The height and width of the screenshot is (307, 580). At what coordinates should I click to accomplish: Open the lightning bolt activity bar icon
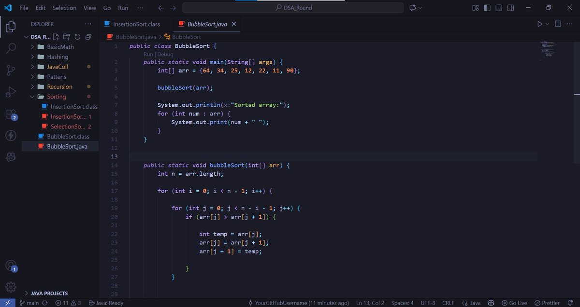[11, 136]
